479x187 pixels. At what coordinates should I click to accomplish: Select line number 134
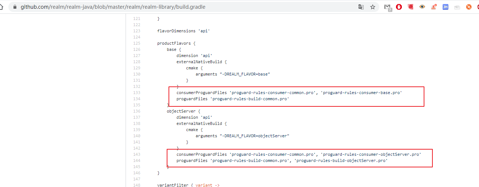(136, 99)
